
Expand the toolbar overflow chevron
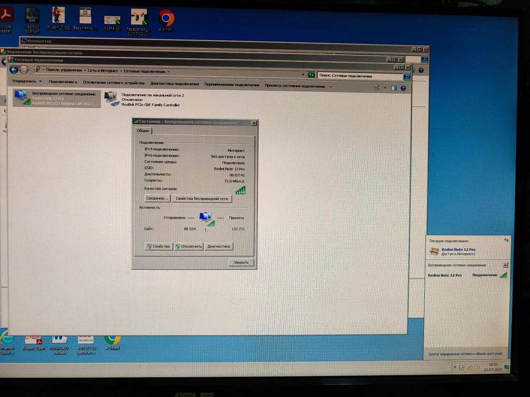[331, 86]
